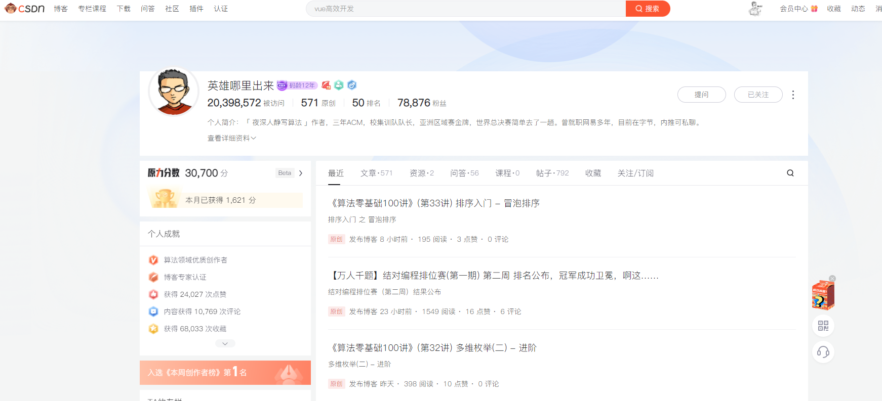Open article 万人千题 结对编程排位赛
The height and width of the screenshot is (401, 882).
pos(494,276)
